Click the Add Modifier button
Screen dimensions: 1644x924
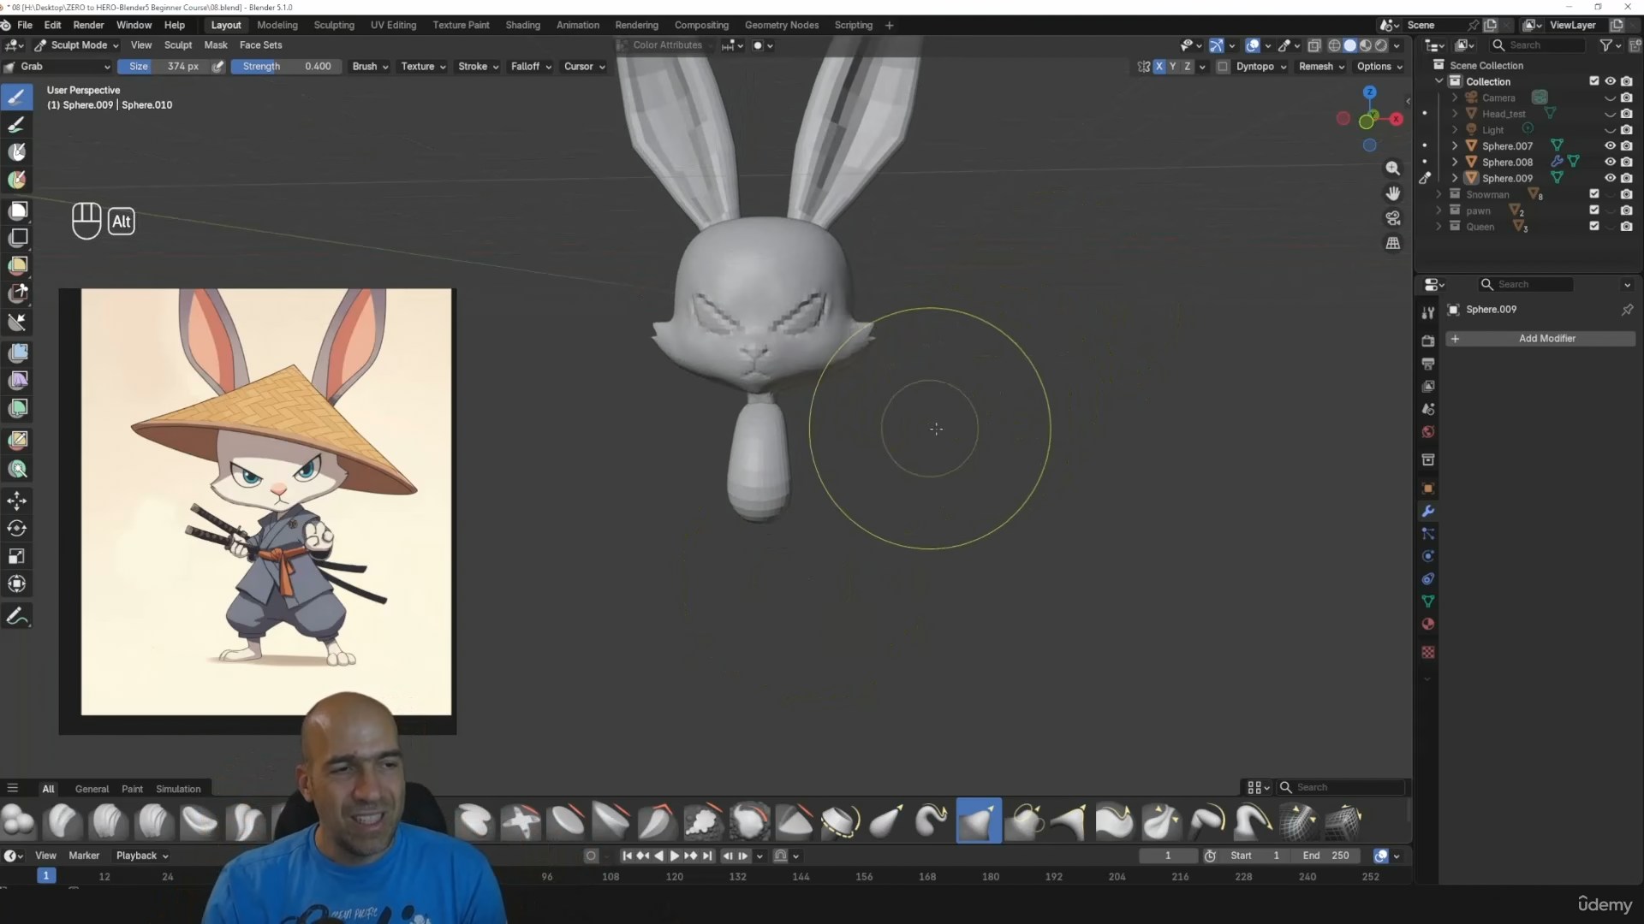(x=1540, y=339)
